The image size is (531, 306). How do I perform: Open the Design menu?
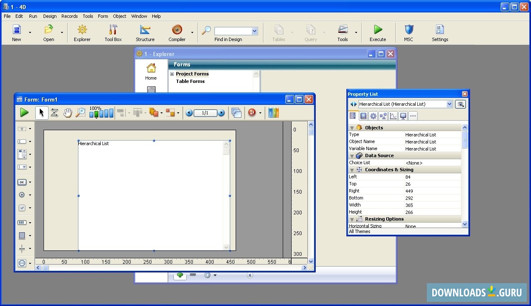coord(50,16)
